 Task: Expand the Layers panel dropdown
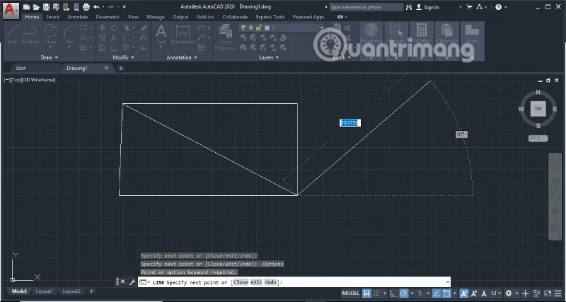tap(269, 57)
